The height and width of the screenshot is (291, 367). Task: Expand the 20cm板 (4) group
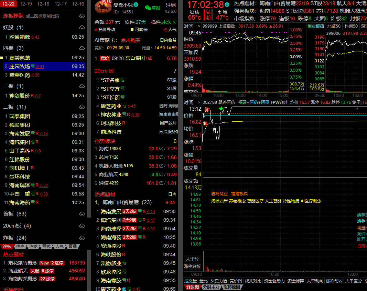pyautogui.click(x=17, y=226)
